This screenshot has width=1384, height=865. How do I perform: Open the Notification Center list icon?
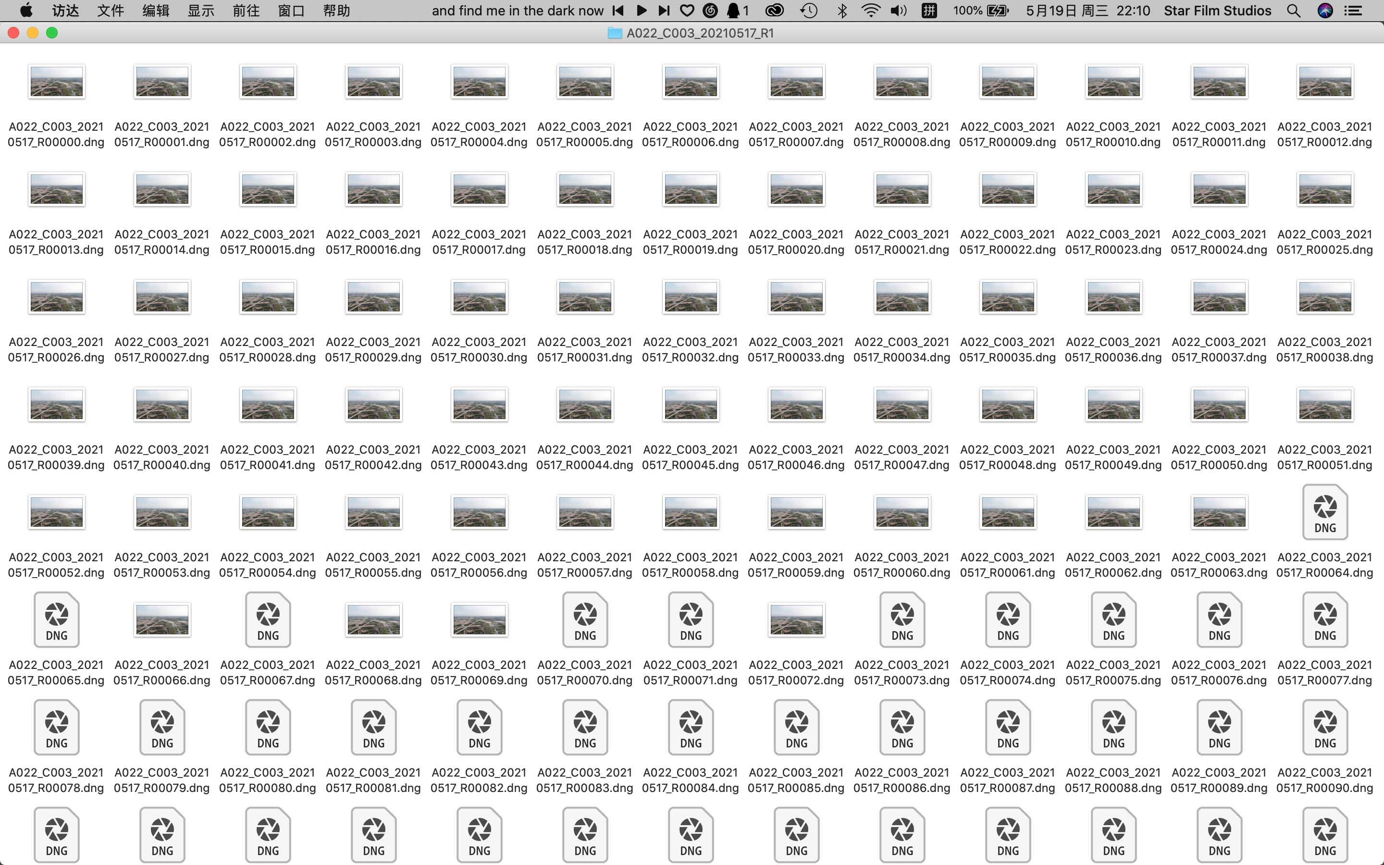tap(1353, 10)
